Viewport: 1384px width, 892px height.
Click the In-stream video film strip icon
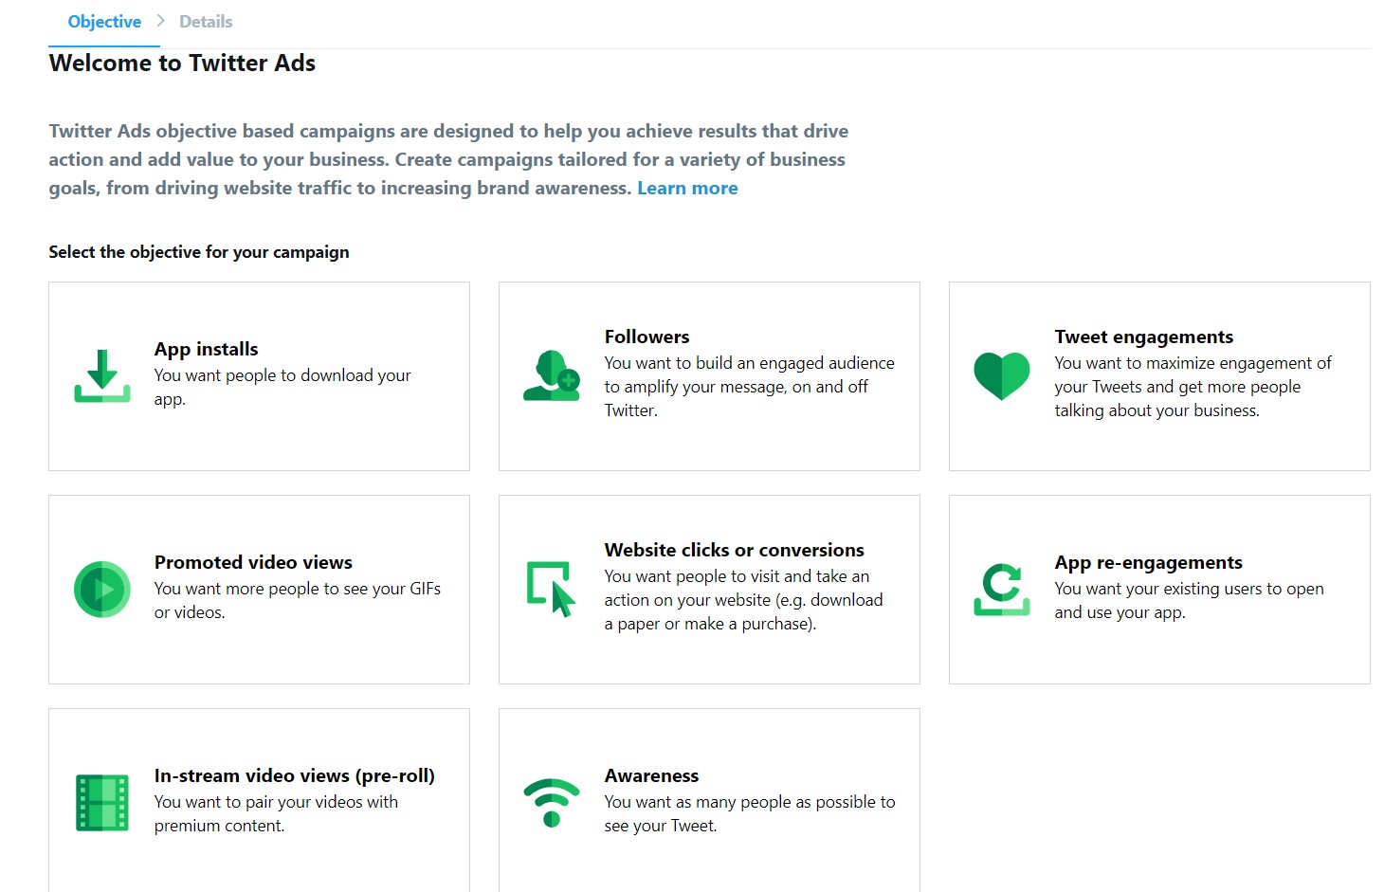[x=102, y=803]
